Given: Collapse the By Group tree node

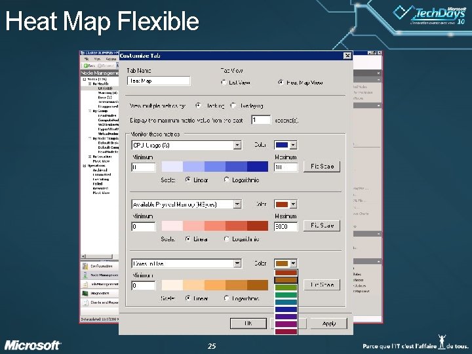Looking at the screenshot, I should click(x=90, y=111).
